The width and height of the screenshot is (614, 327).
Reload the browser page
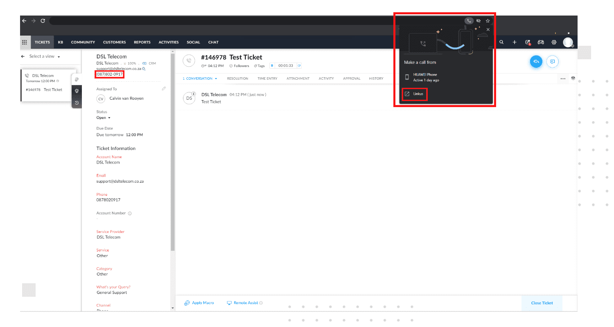coord(43,20)
